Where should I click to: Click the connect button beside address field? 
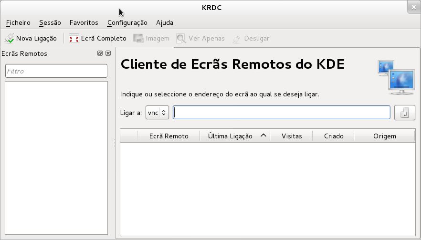[x=404, y=113]
